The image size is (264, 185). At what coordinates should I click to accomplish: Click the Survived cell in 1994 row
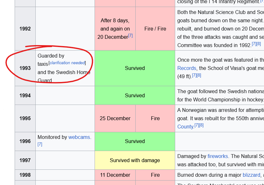pos(135,95)
